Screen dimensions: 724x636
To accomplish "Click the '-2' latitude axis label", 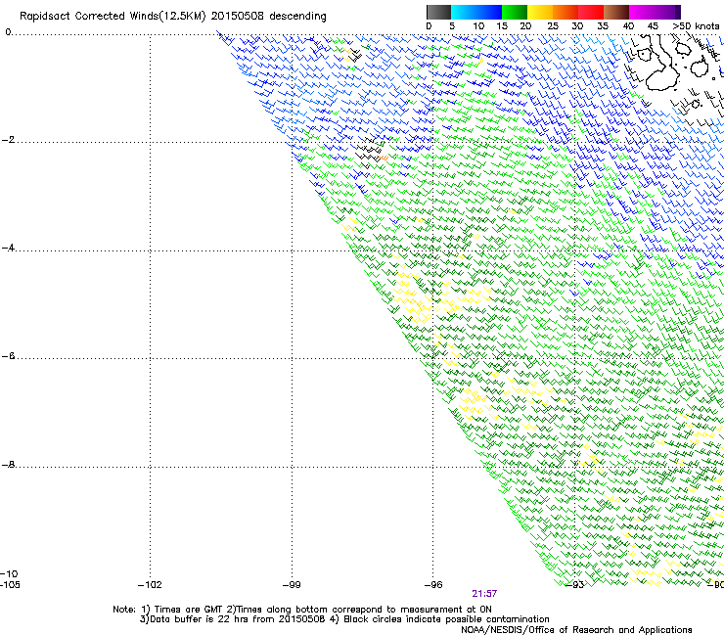I will [8, 140].
